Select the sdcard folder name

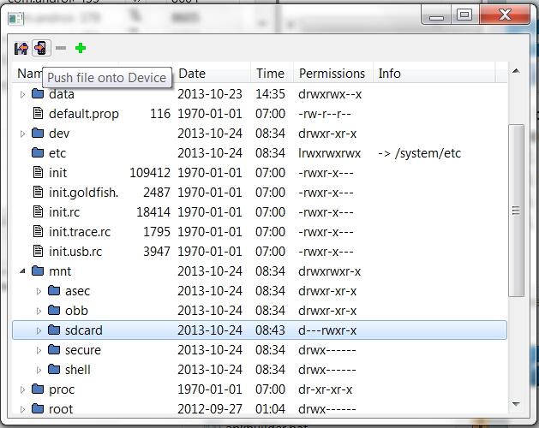84,330
